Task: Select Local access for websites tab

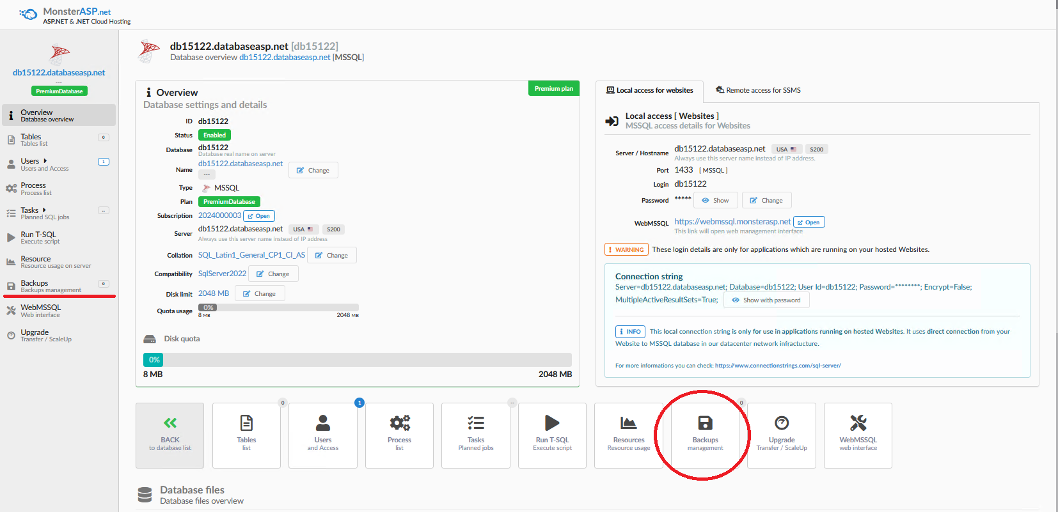Action: click(x=649, y=91)
